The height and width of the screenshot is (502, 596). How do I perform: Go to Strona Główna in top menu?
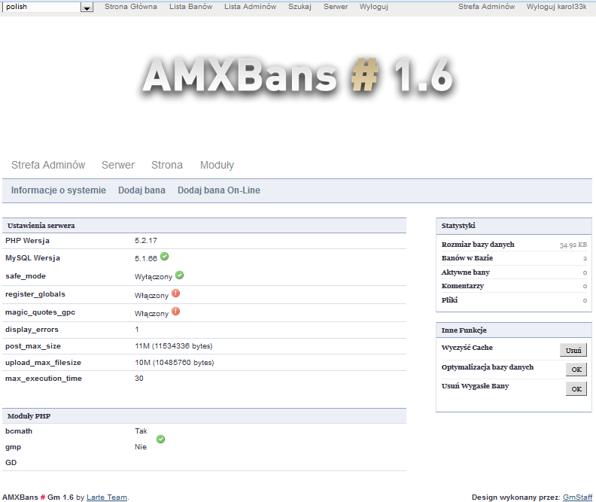[x=131, y=7]
